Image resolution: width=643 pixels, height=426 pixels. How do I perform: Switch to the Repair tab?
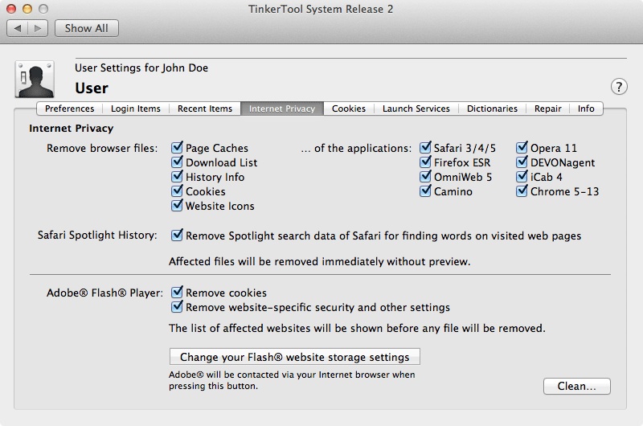click(547, 109)
